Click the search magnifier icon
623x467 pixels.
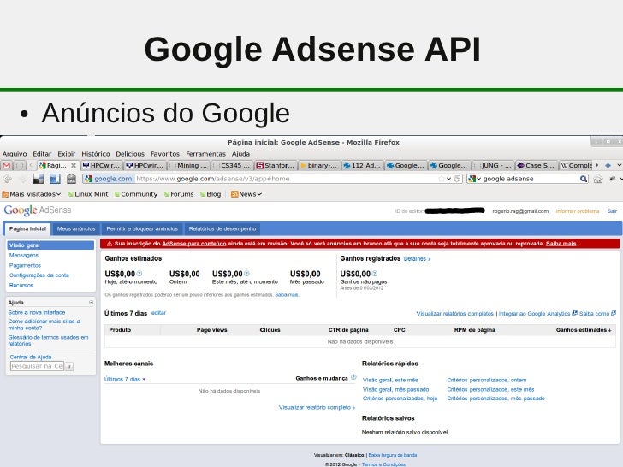coord(584,179)
